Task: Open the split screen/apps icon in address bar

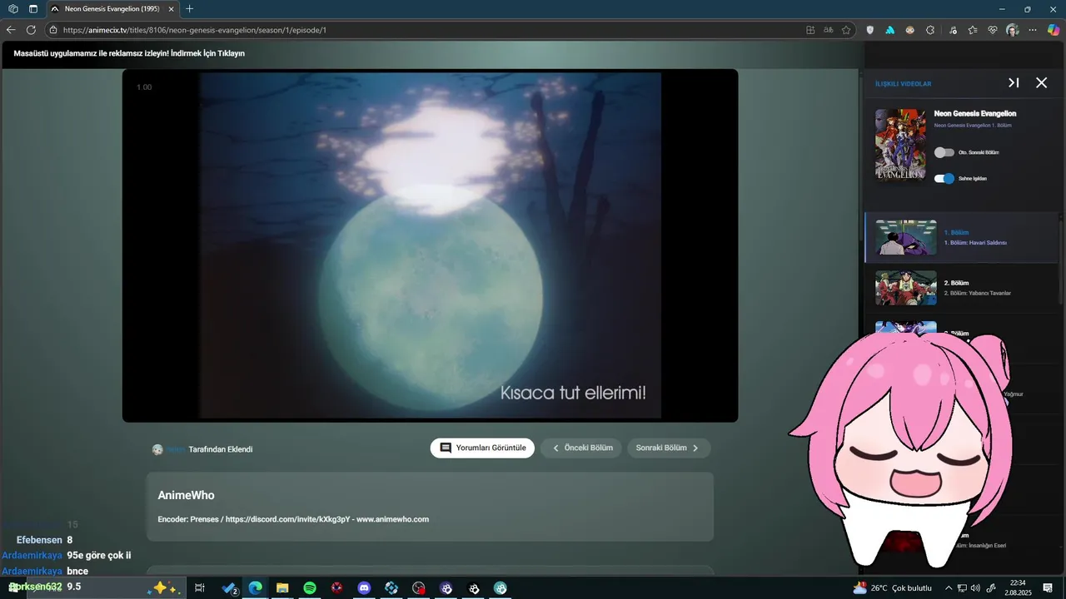Action: 810,30
